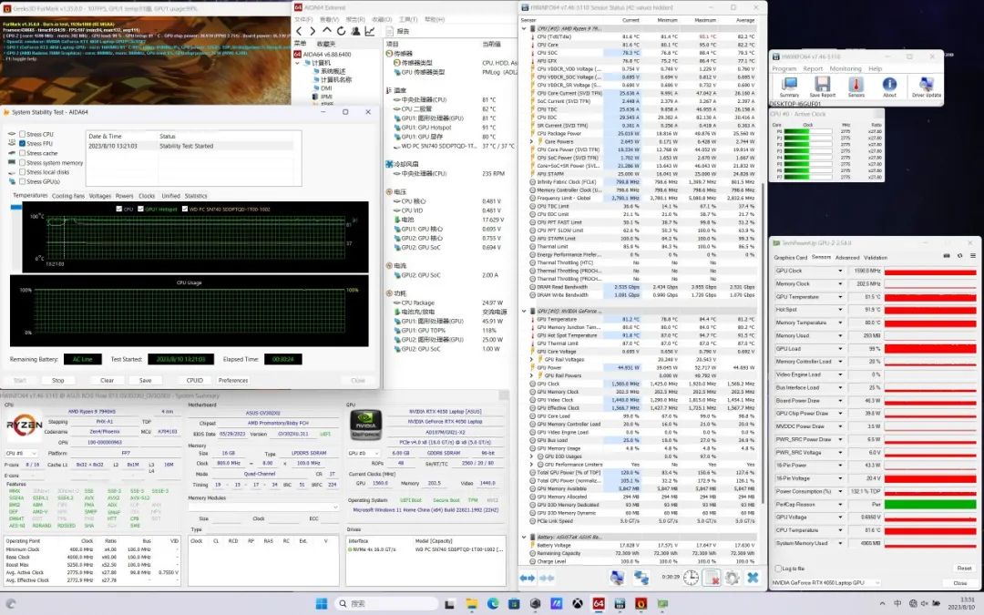The image size is (984, 615).
Task: Open Summary in HWiNFO64 toolbar
Action: [x=789, y=86]
